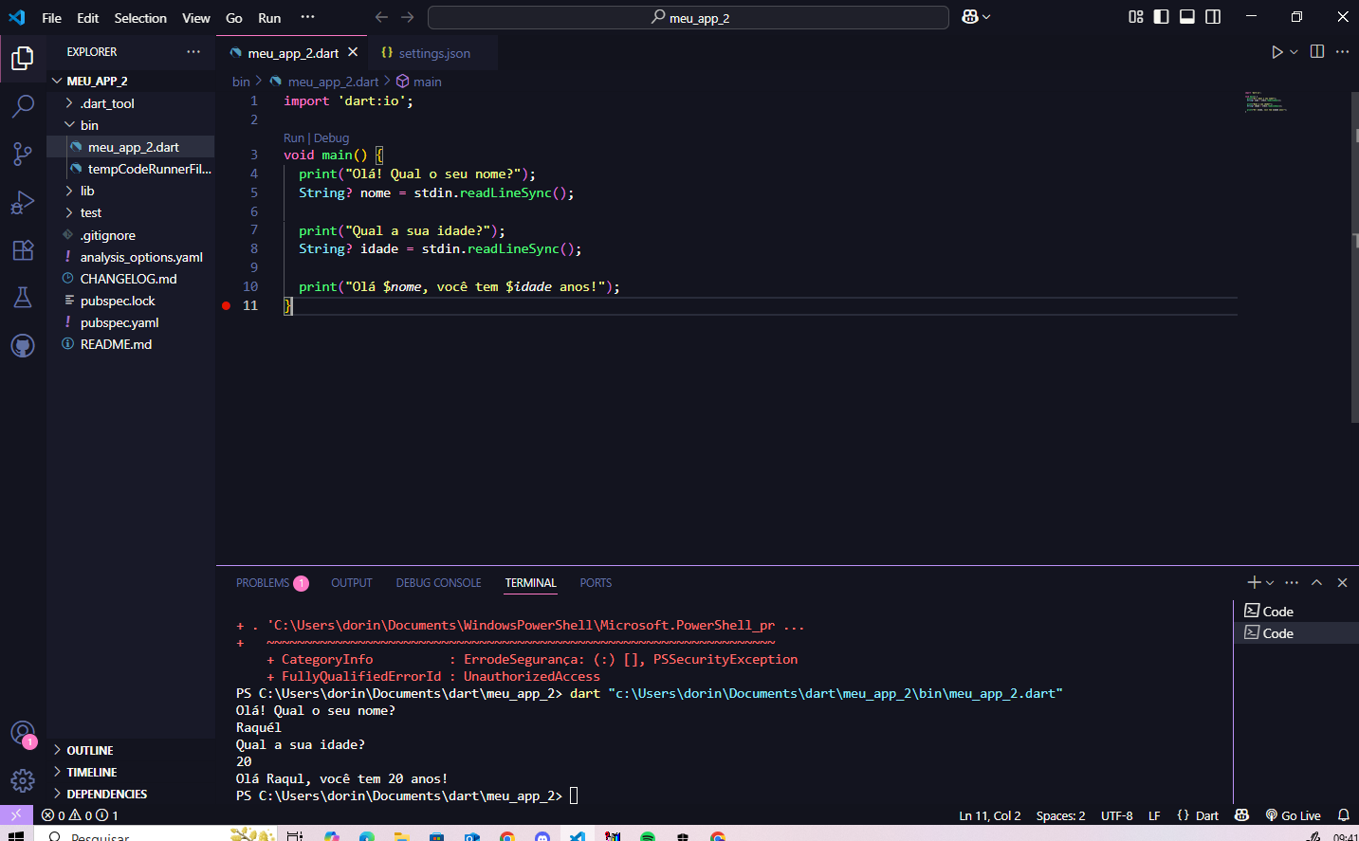The height and width of the screenshot is (841, 1359).
Task: Split the editor to the right
Action: (x=1317, y=52)
